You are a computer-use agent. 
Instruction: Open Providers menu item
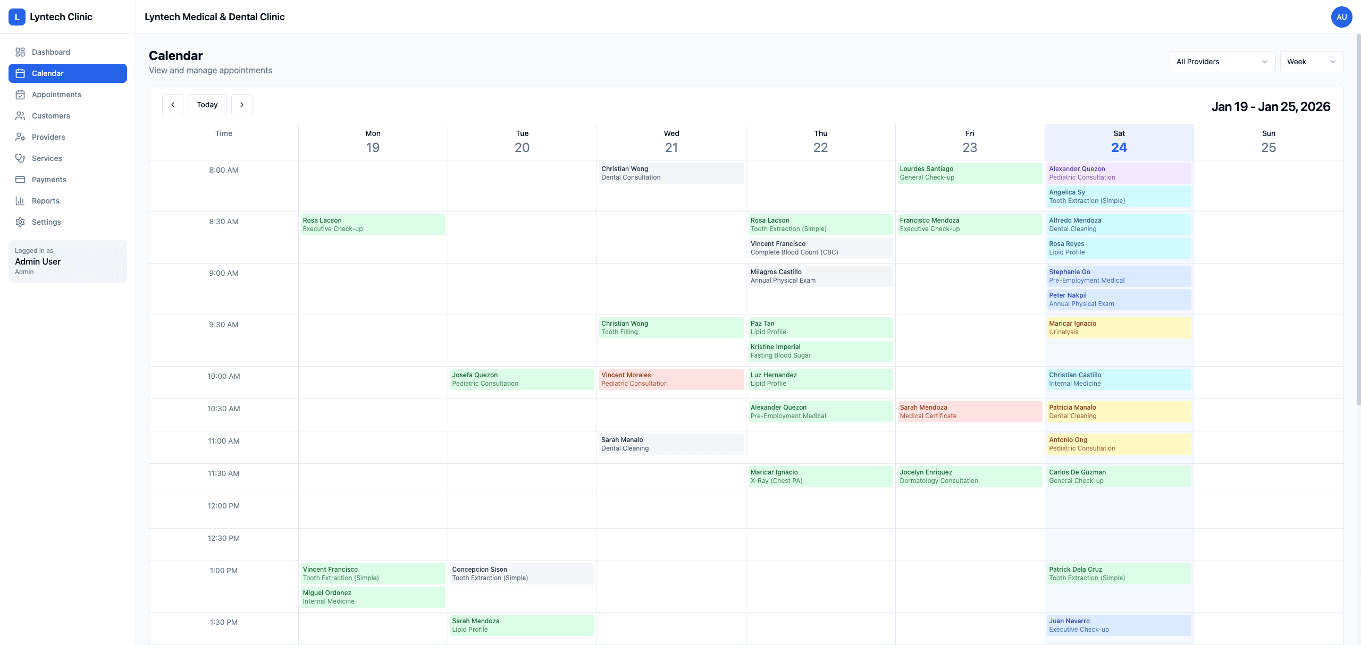click(x=68, y=137)
